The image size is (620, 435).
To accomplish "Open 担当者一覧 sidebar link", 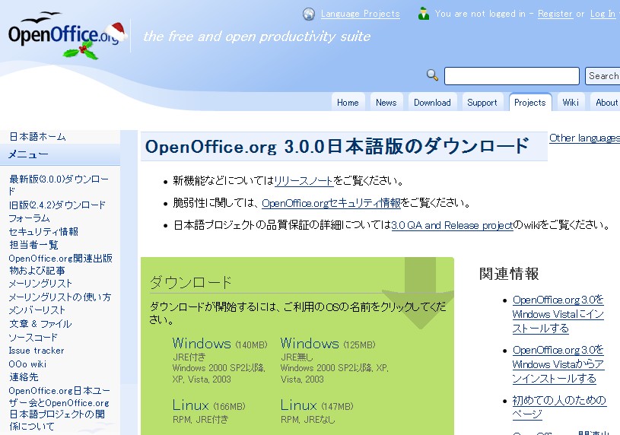I will coord(33,245).
